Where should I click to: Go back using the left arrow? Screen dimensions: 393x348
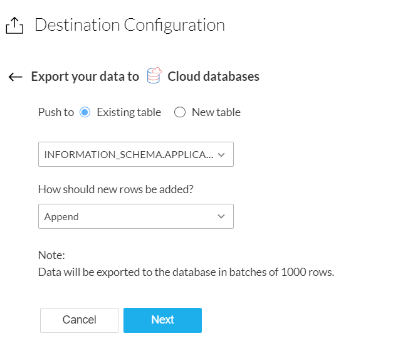coord(15,77)
